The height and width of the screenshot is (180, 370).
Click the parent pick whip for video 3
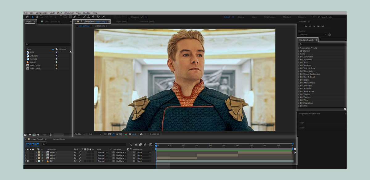[x=134, y=152]
